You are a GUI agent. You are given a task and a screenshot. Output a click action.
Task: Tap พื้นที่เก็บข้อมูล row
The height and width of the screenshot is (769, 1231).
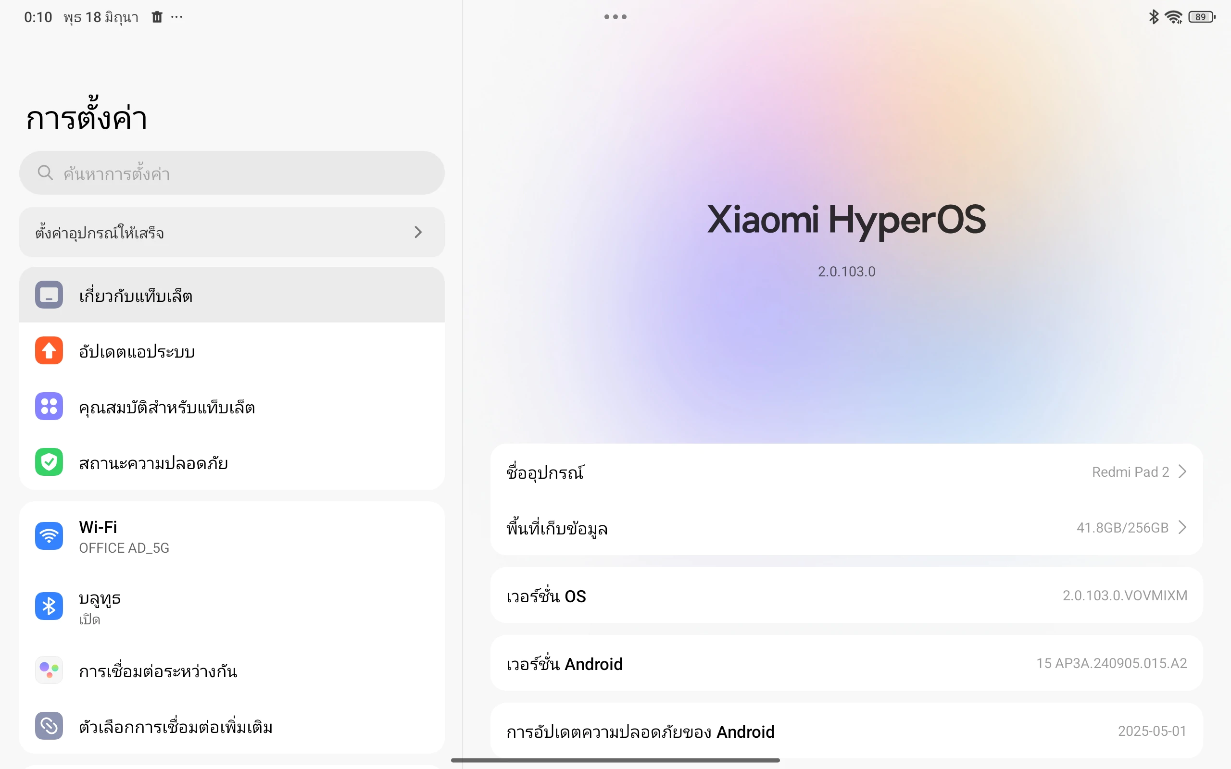[846, 528]
